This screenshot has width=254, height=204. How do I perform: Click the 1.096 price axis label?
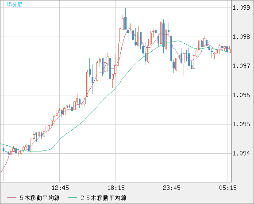point(241,95)
